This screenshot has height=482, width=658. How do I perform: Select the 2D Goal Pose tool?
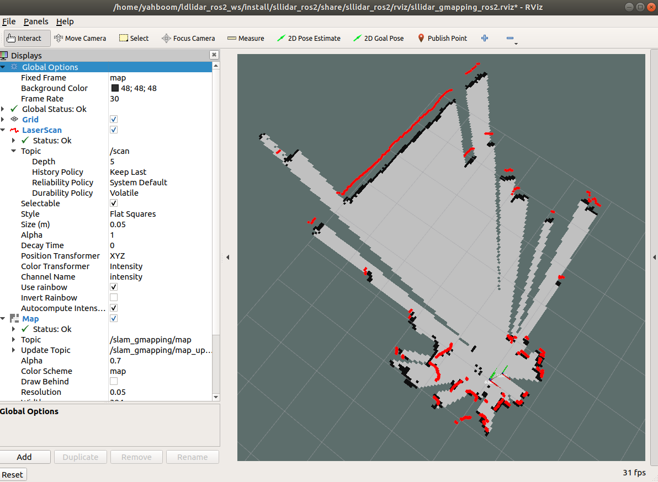(x=379, y=38)
